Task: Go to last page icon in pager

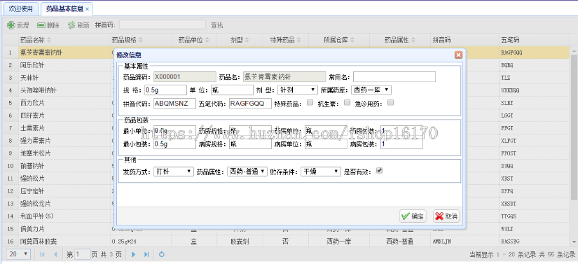Action: tap(146, 254)
